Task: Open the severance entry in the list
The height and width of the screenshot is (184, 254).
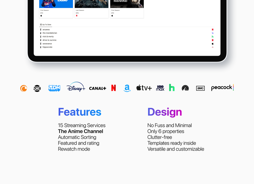Action: coord(47,44)
